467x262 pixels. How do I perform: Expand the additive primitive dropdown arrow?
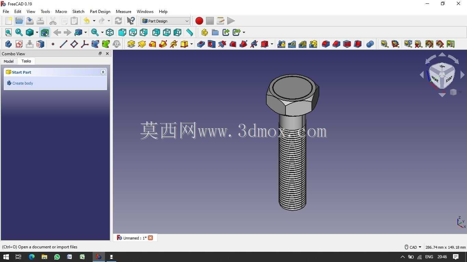191,44
